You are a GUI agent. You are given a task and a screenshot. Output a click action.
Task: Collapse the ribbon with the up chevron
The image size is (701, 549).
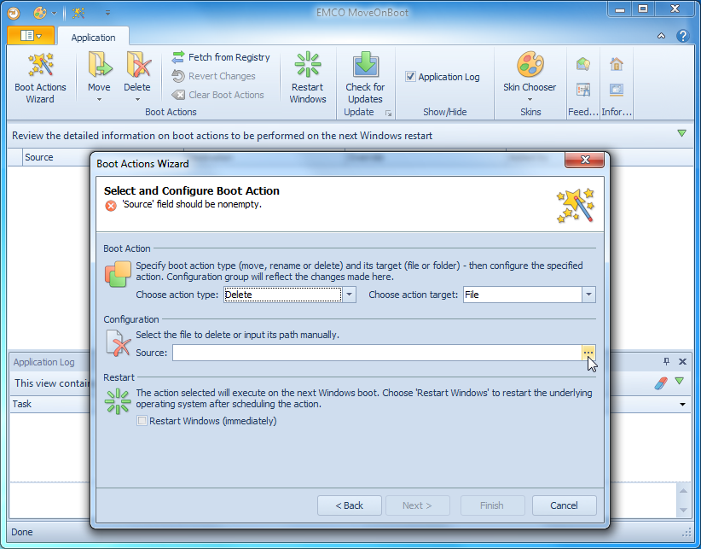(x=661, y=36)
